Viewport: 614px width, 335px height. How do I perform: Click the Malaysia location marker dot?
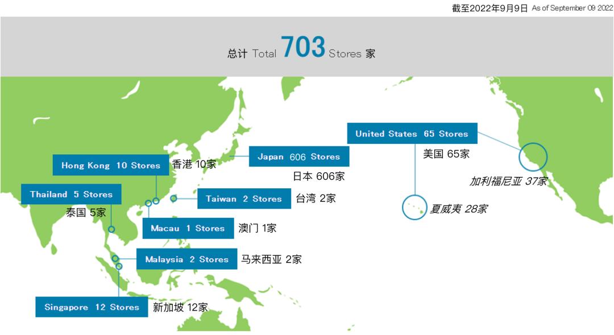pos(114,258)
